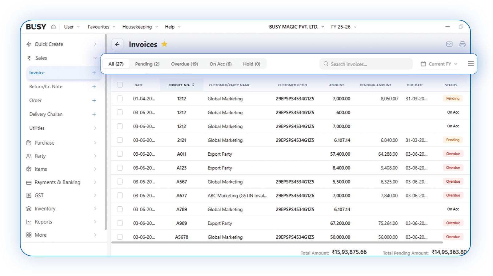The width and height of the screenshot is (493, 276).
Task: Open the User dropdown menu
Action: coord(72,27)
